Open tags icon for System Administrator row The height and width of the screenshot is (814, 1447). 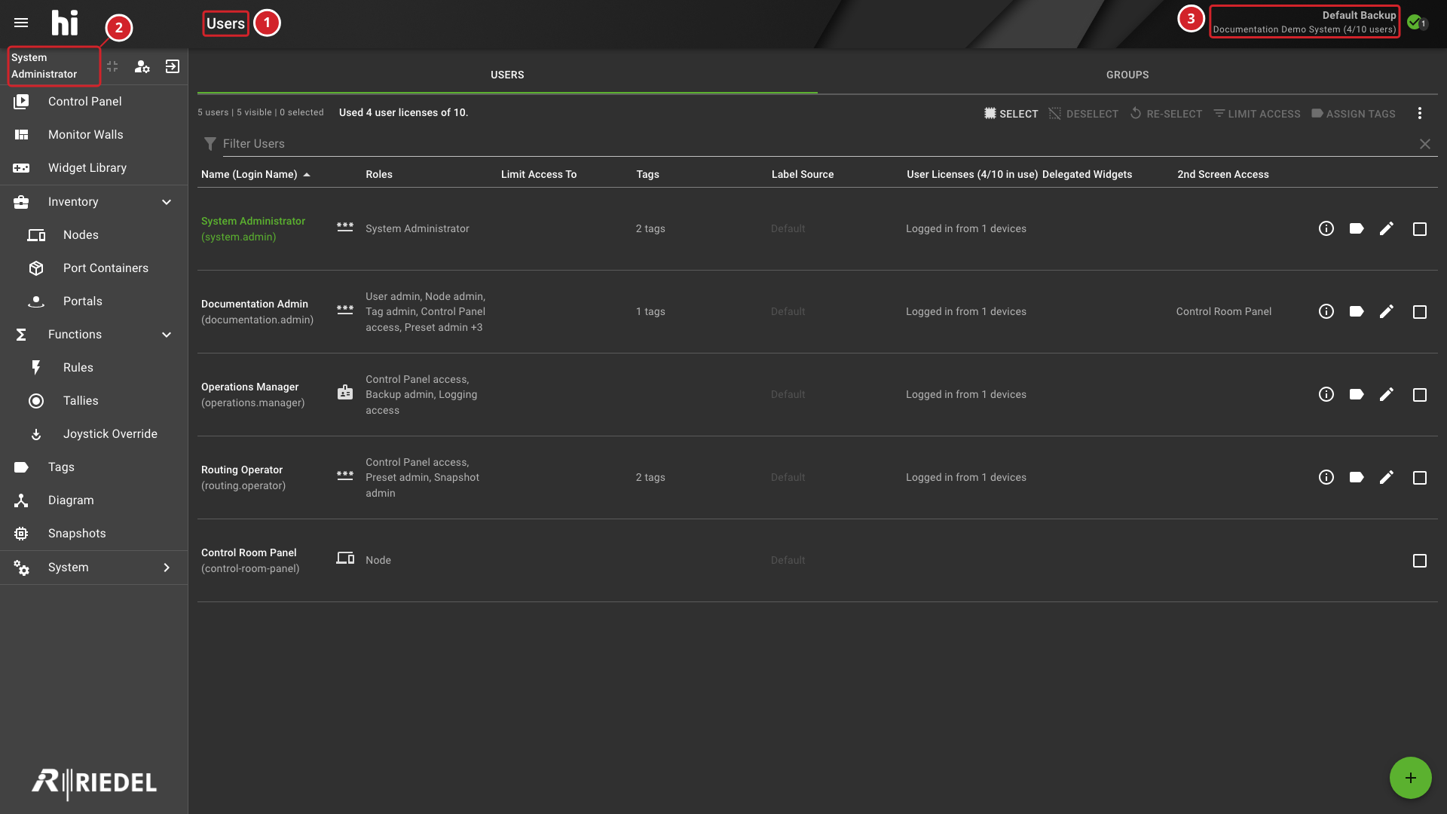pyautogui.click(x=1357, y=228)
